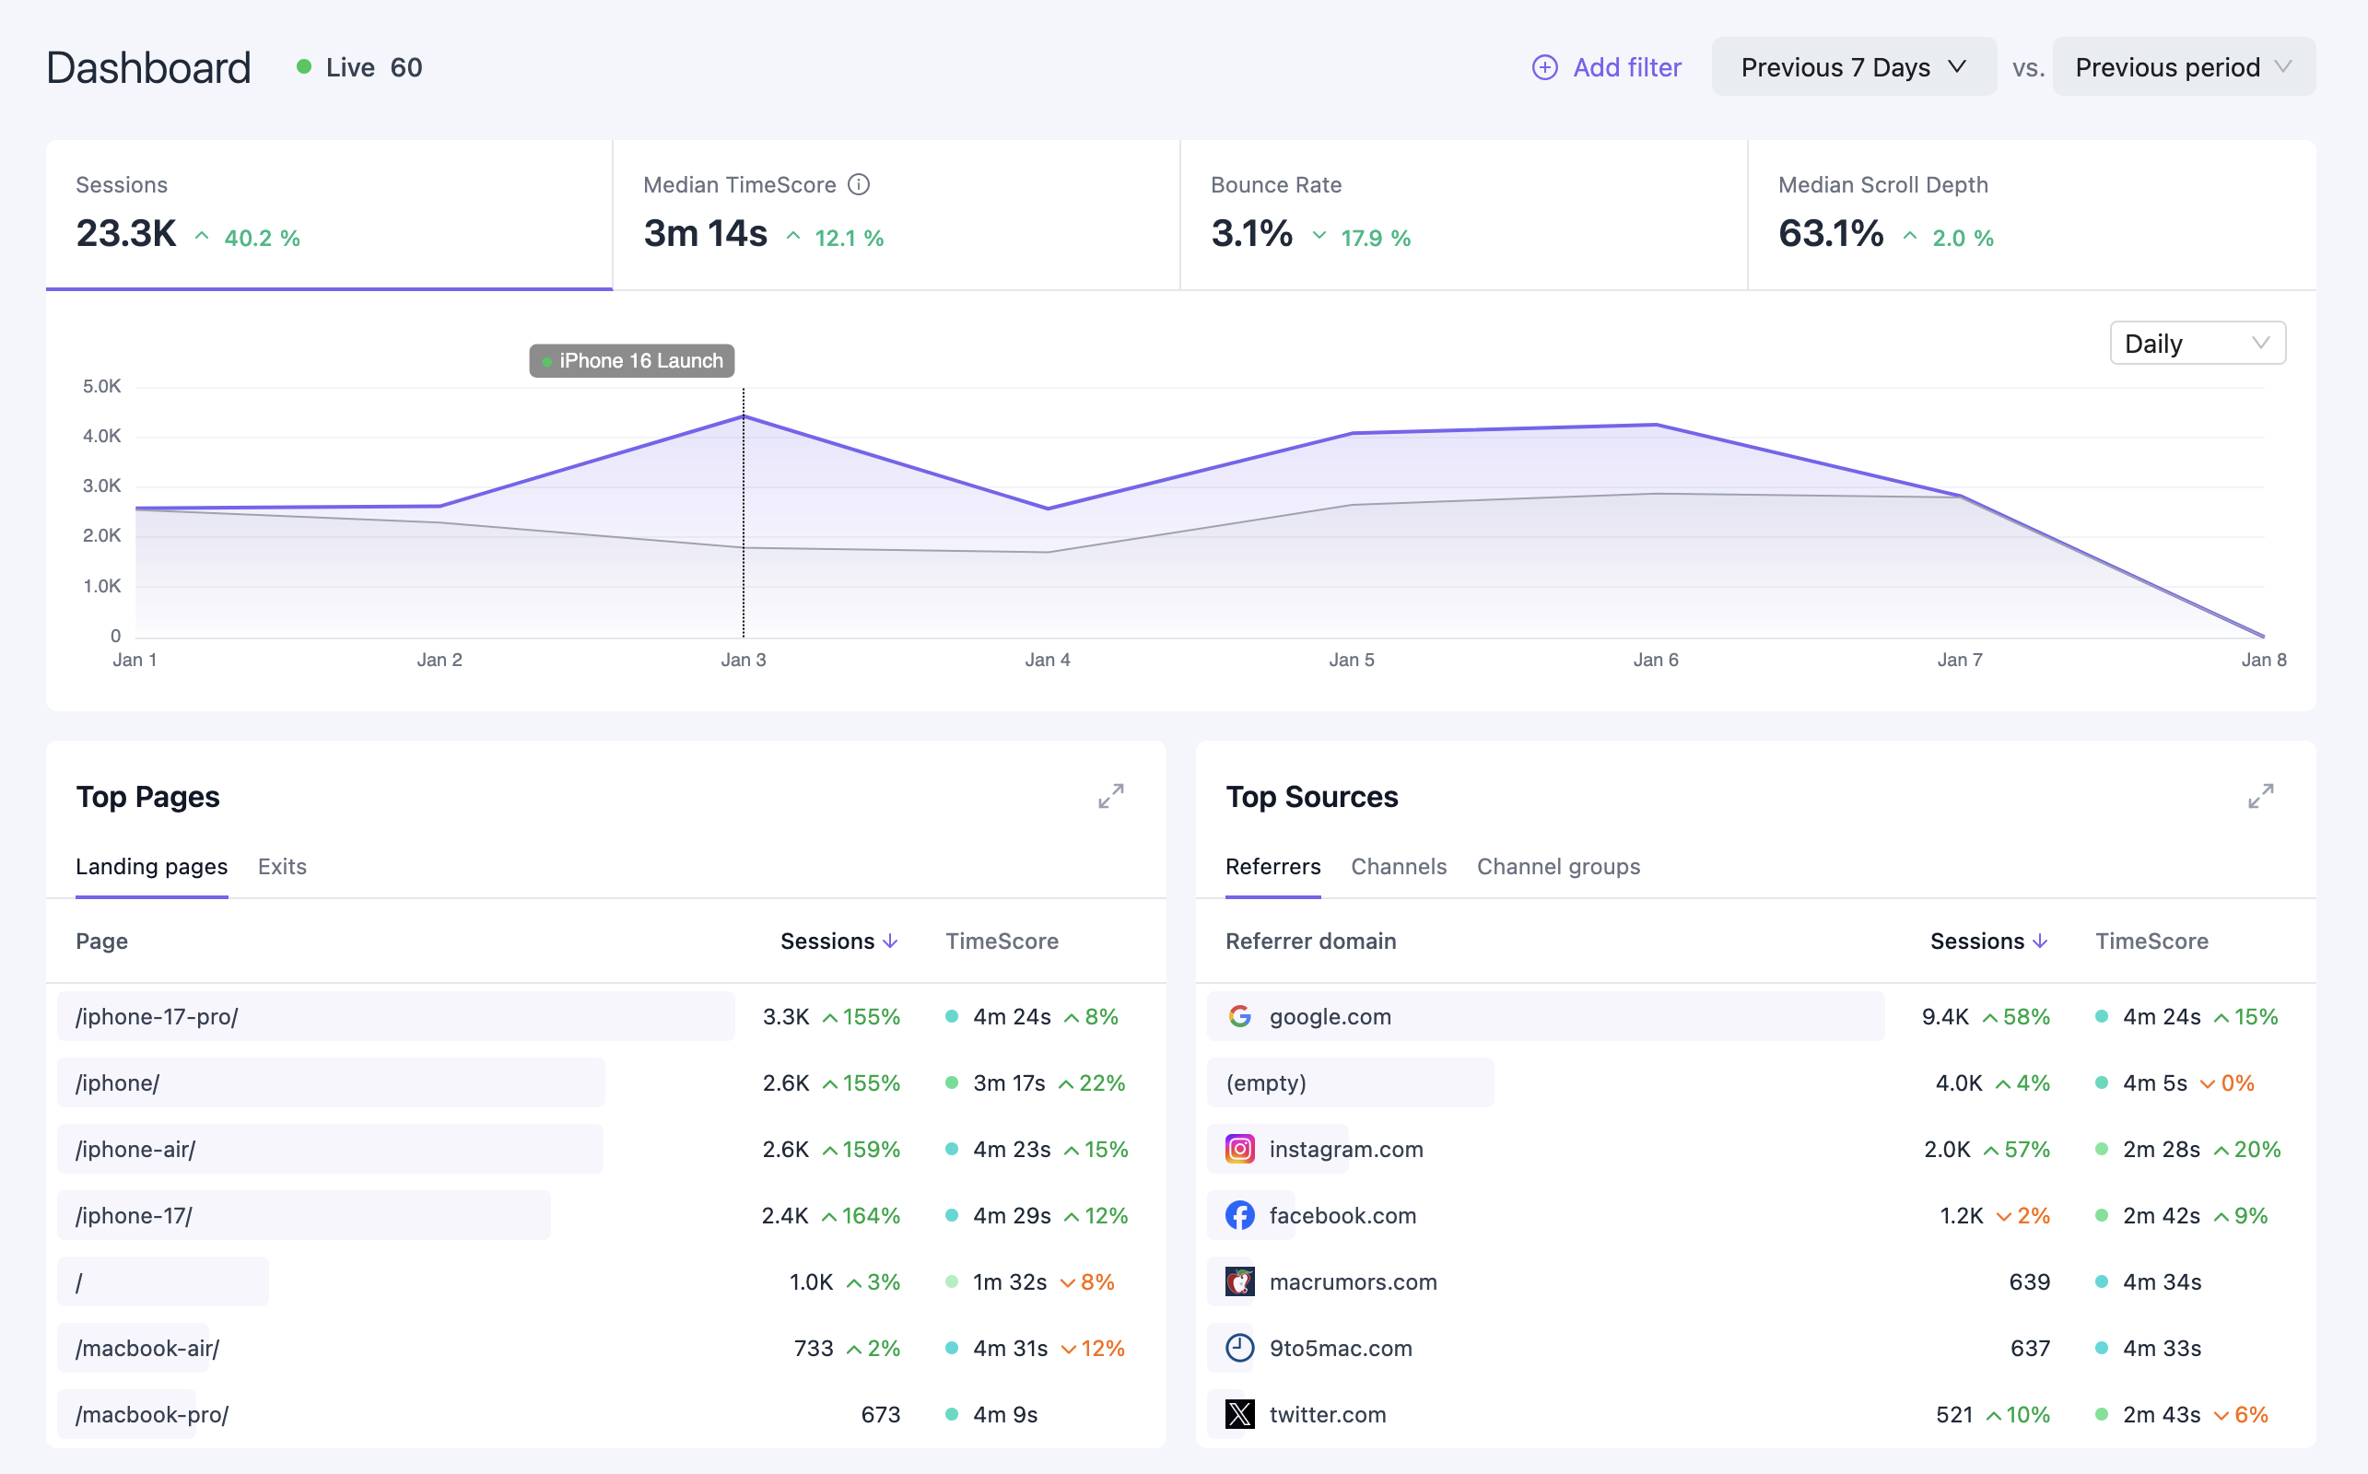Switch to the Landing pages tab
This screenshot has height=1474, width=2368.
152,867
